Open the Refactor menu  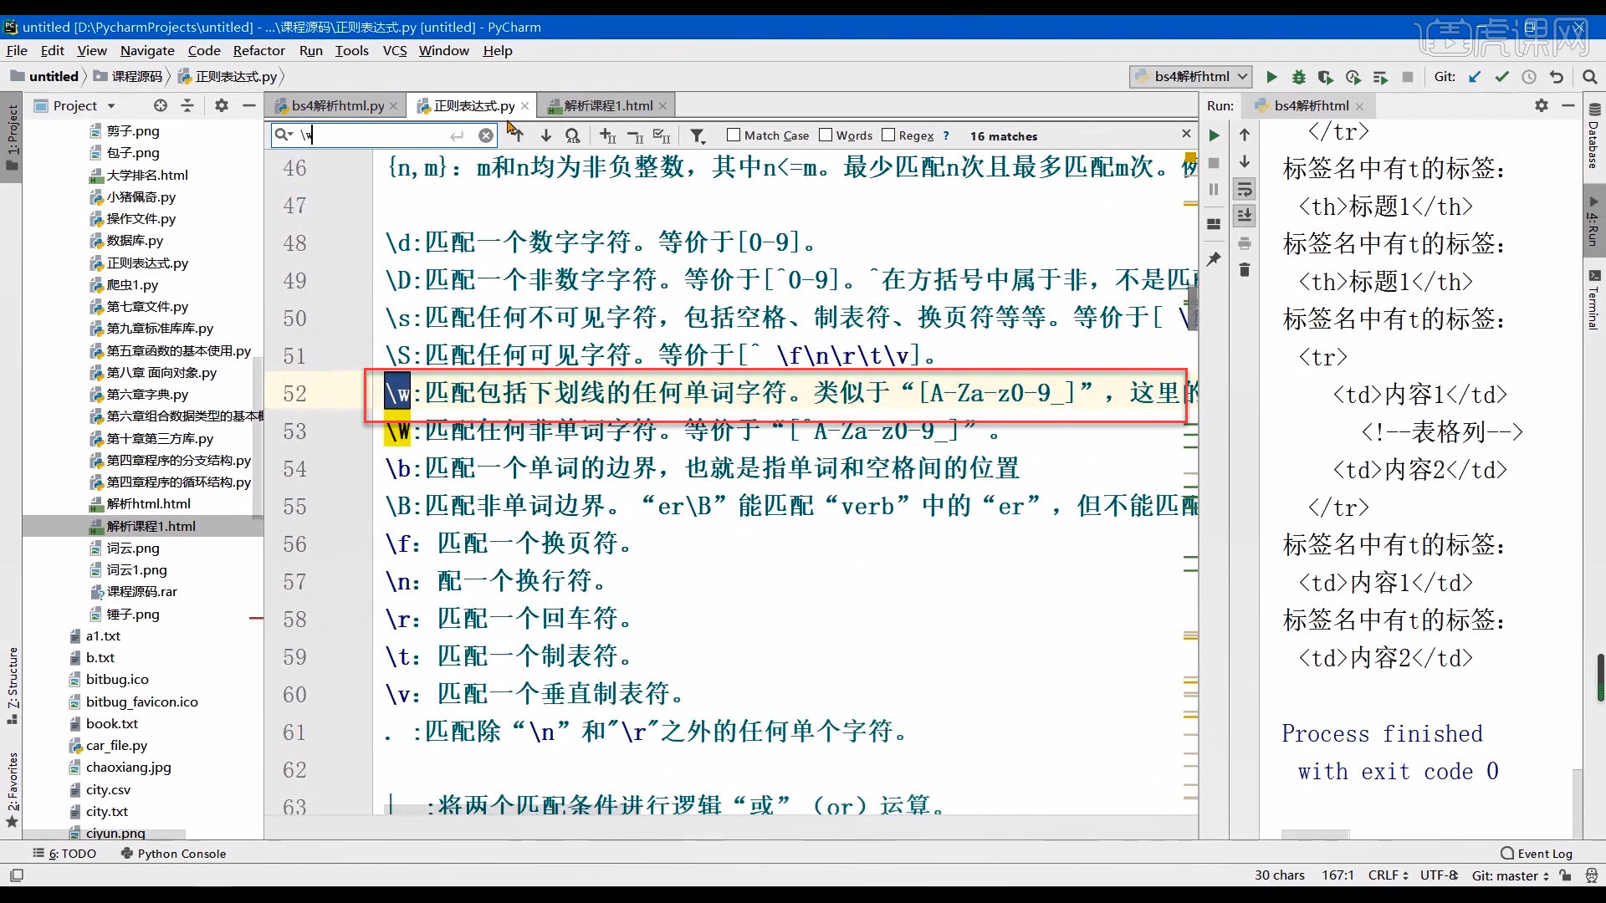pos(258,50)
